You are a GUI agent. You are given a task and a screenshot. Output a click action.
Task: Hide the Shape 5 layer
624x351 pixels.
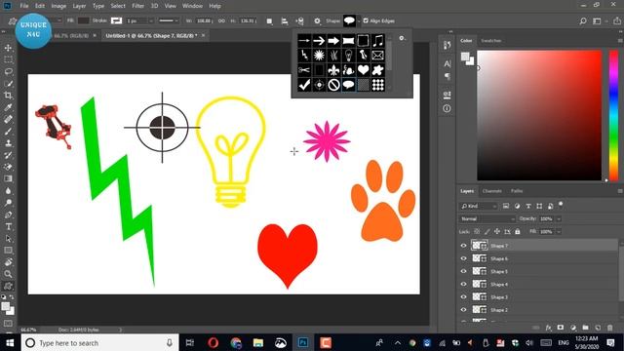tap(463, 271)
